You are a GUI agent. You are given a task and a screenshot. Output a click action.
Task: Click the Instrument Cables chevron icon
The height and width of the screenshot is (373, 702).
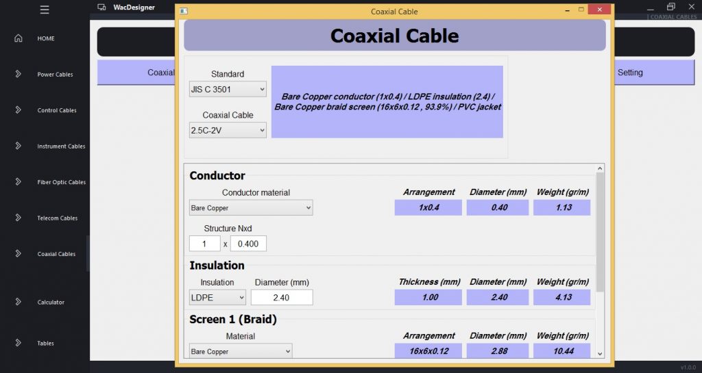point(19,146)
